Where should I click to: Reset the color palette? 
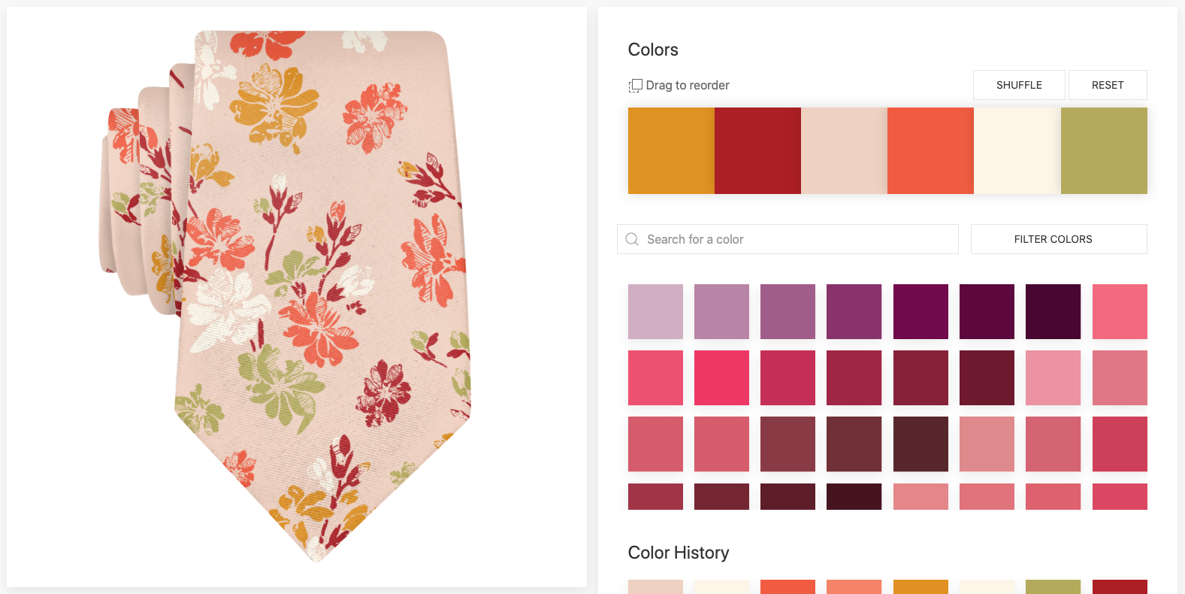pyautogui.click(x=1108, y=85)
